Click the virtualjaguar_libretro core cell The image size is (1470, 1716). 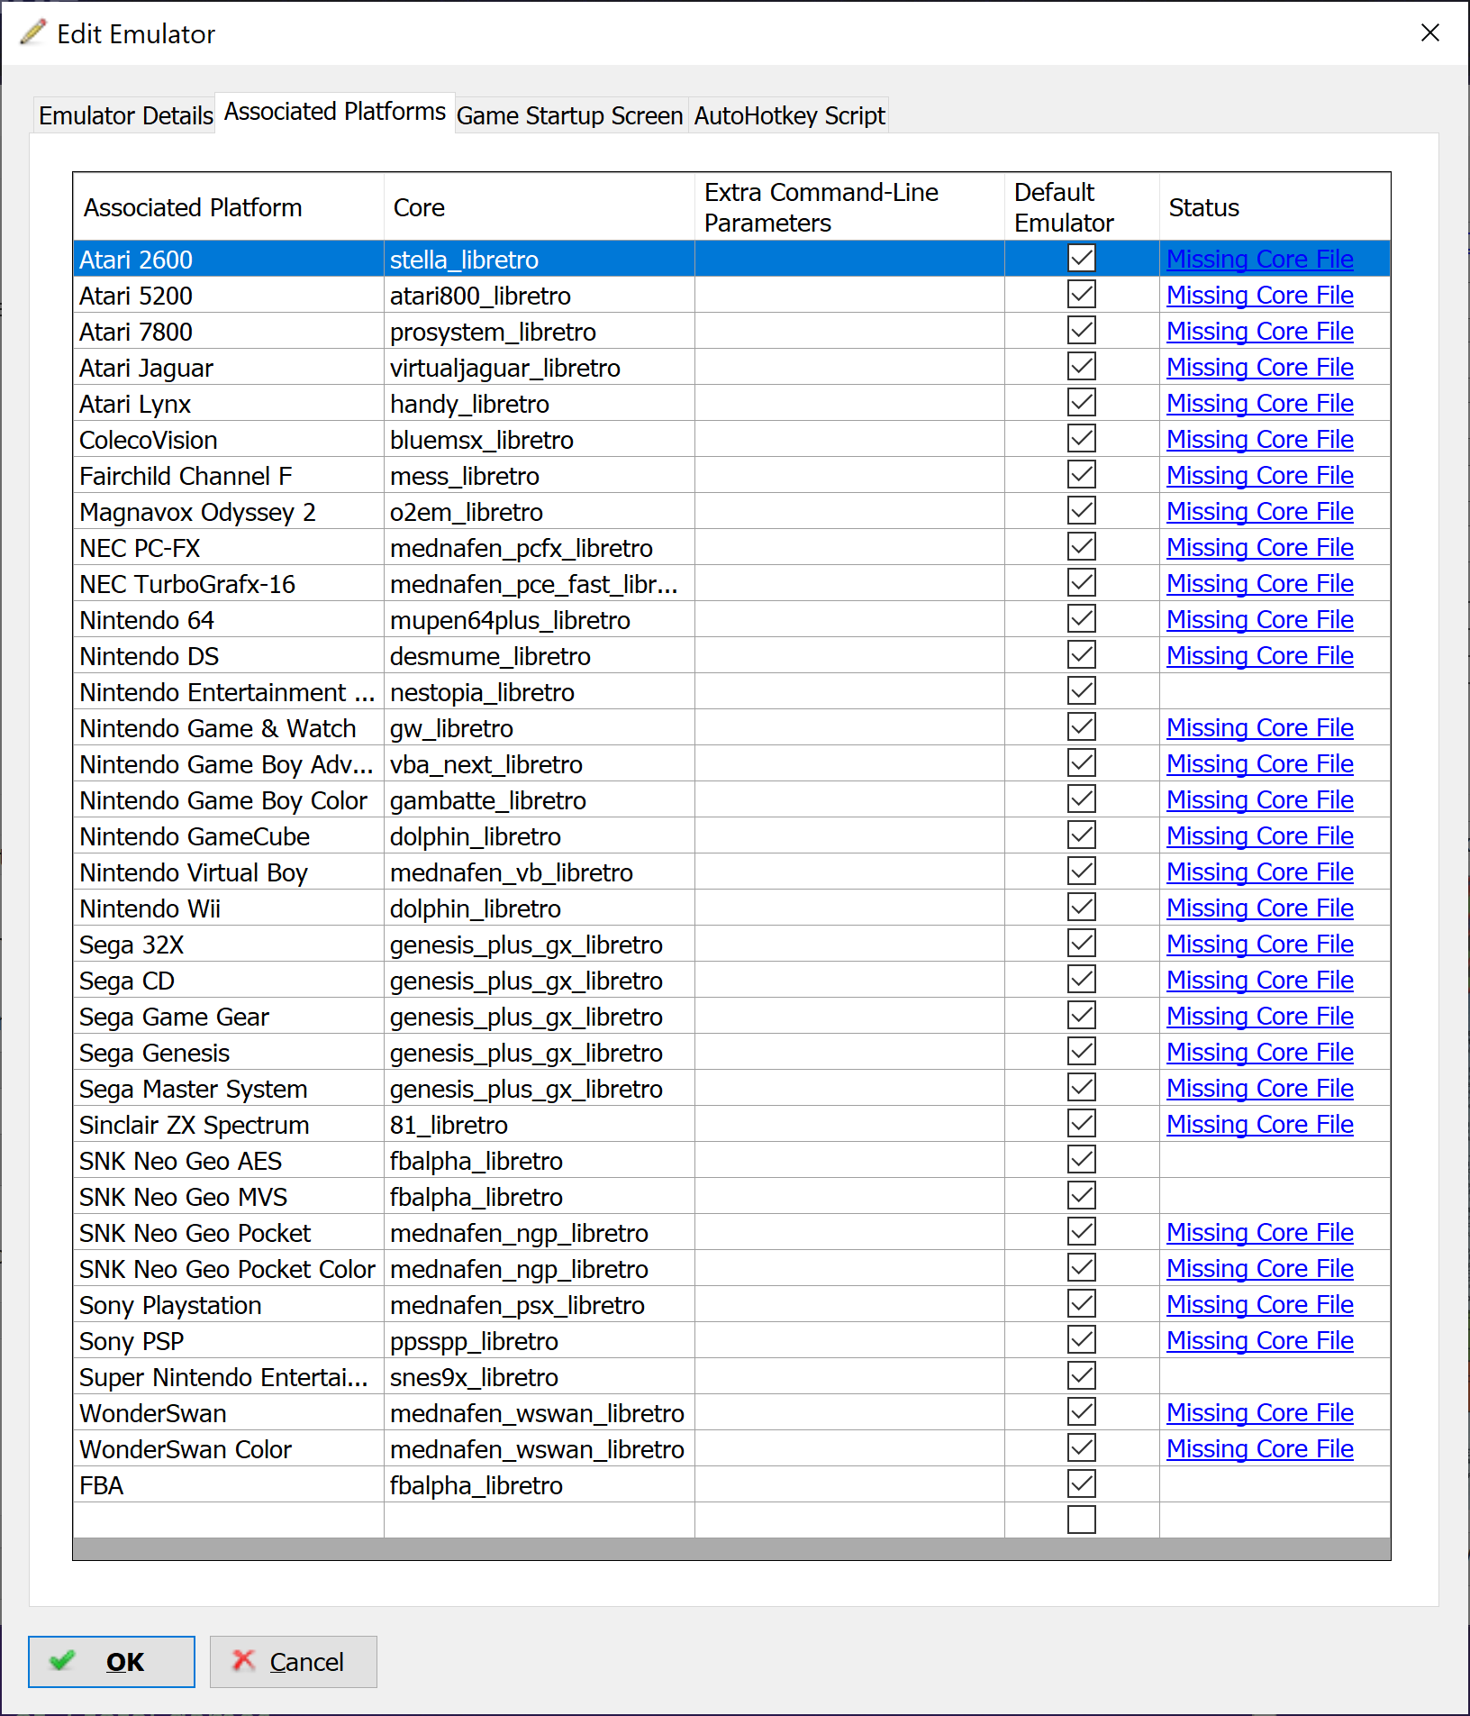tap(540, 367)
